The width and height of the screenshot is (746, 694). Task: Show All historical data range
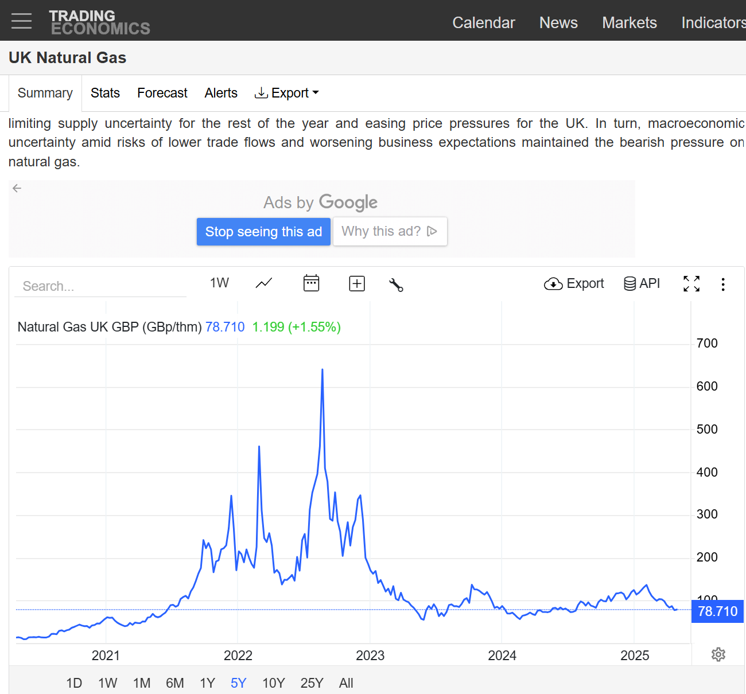[346, 683]
